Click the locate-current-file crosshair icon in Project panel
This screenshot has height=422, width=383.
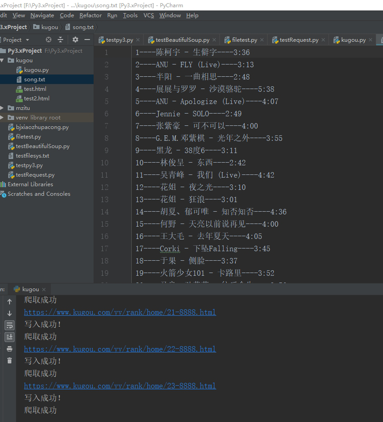pos(49,40)
